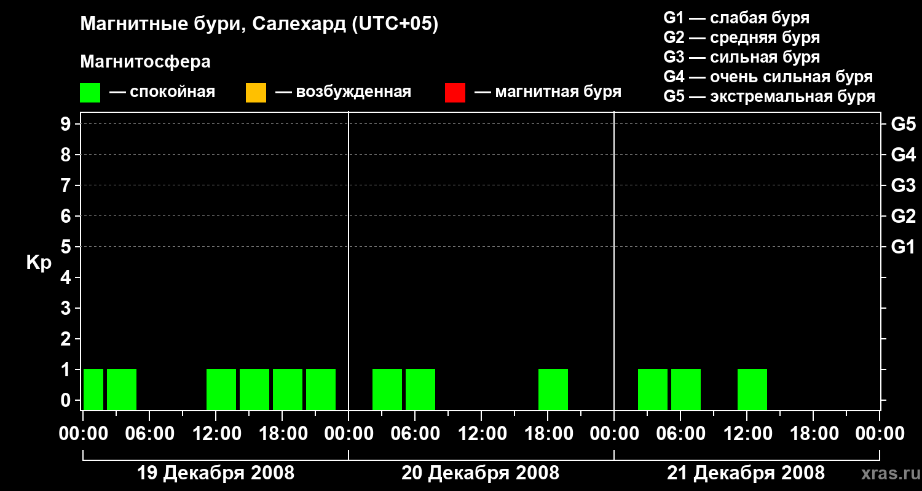This screenshot has width=922, height=491.
Task: Click the 'G2 — средняя буря' description
Action: point(742,37)
